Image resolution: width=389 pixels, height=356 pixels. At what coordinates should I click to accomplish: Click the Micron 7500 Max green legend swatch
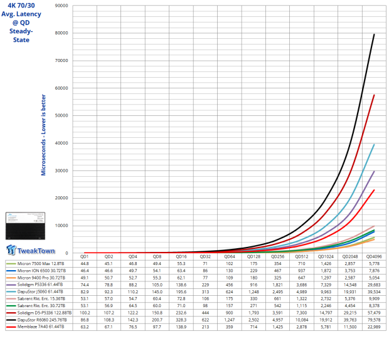coord(11,264)
